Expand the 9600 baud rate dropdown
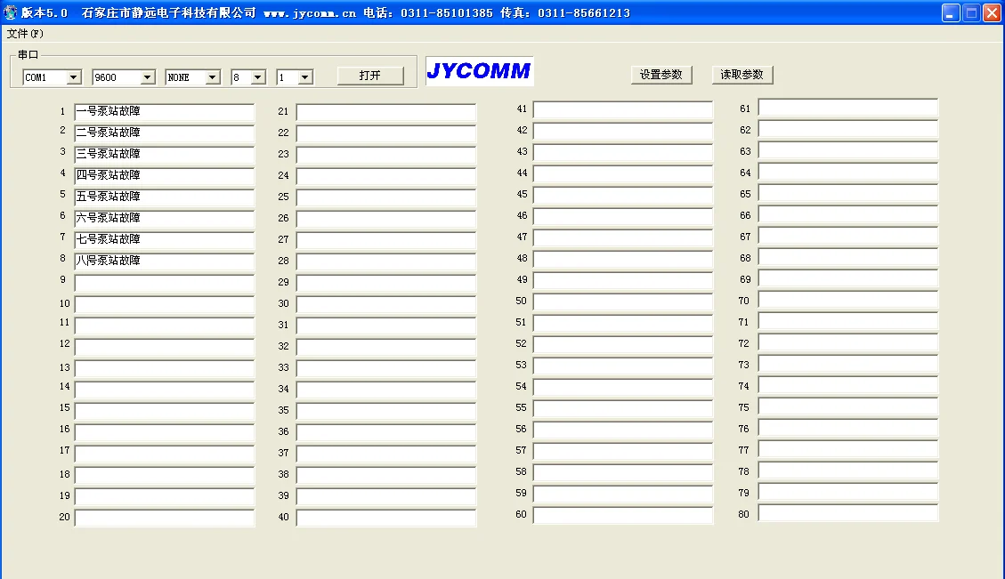 tap(148, 77)
